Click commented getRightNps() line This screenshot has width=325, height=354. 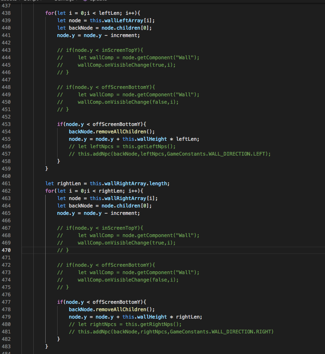(125, 324)
